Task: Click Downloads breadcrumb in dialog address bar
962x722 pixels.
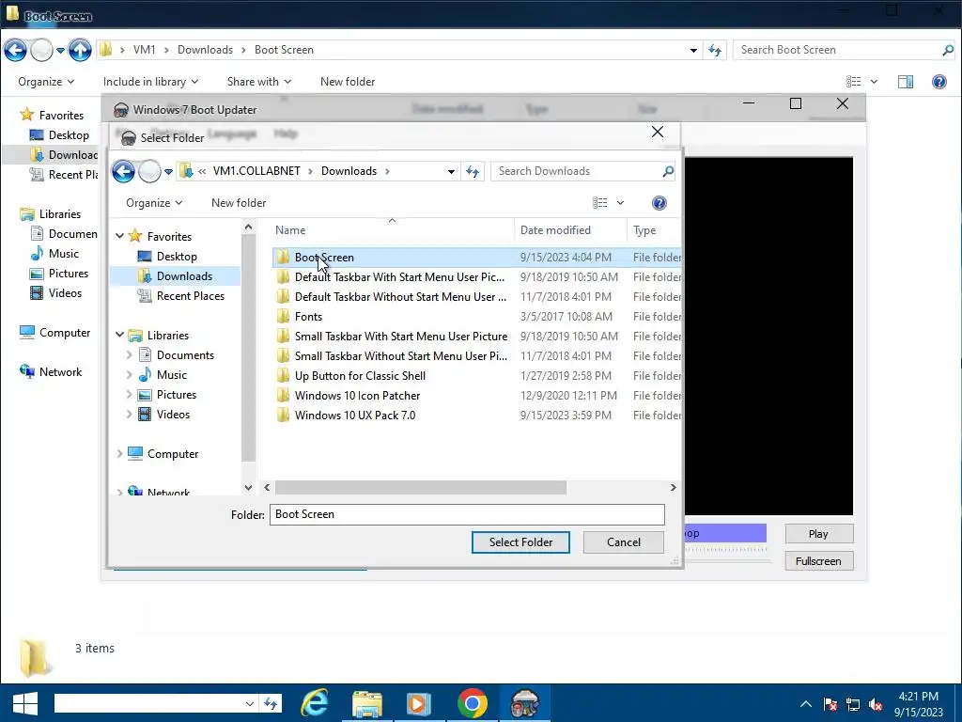Action: coord(349,171)
